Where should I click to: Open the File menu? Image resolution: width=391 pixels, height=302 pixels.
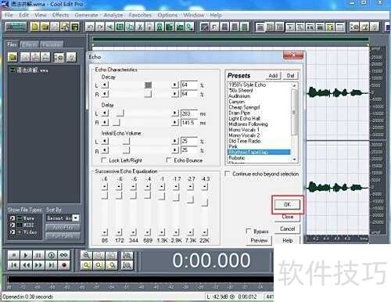9,15
